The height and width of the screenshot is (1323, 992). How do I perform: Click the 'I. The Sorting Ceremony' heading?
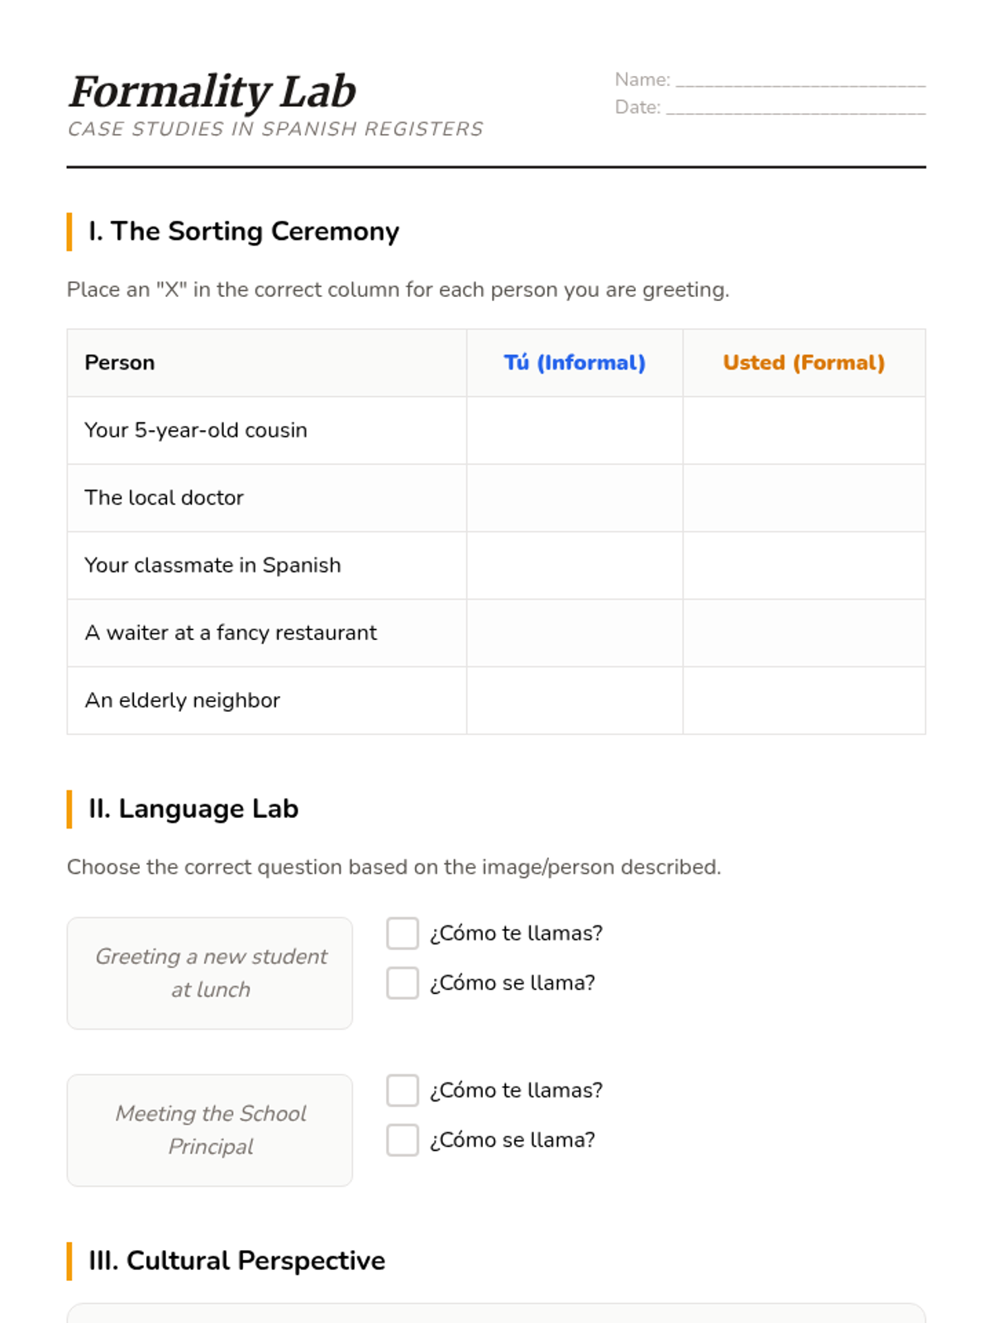click(x=244, y=232)
